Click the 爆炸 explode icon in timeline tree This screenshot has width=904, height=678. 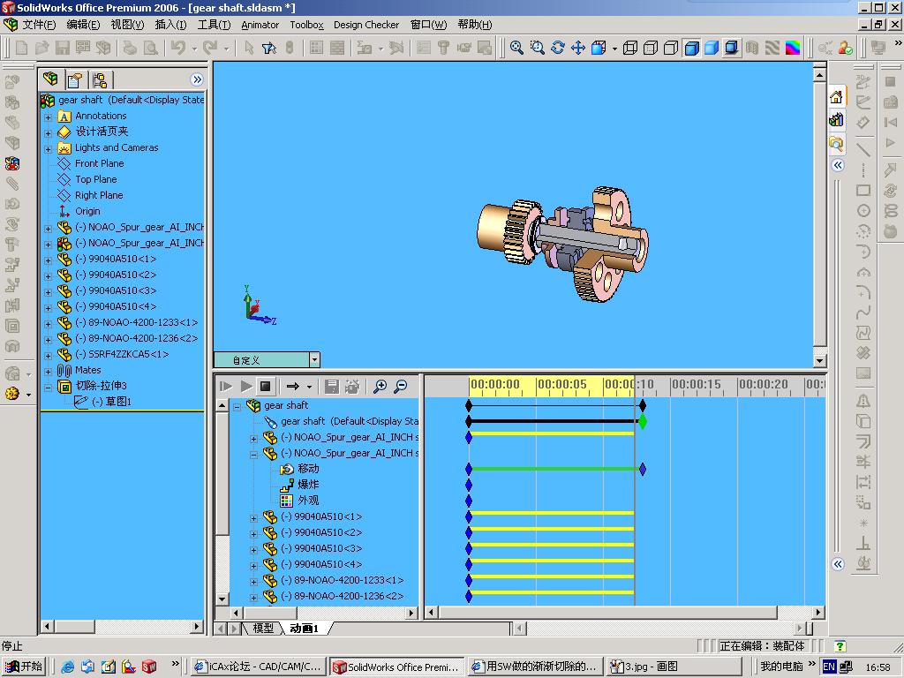tap(287, 485)
